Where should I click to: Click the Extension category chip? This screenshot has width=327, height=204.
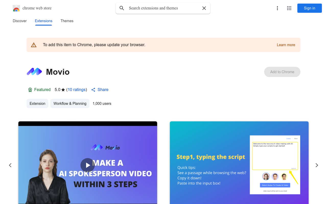pos(37,104)
